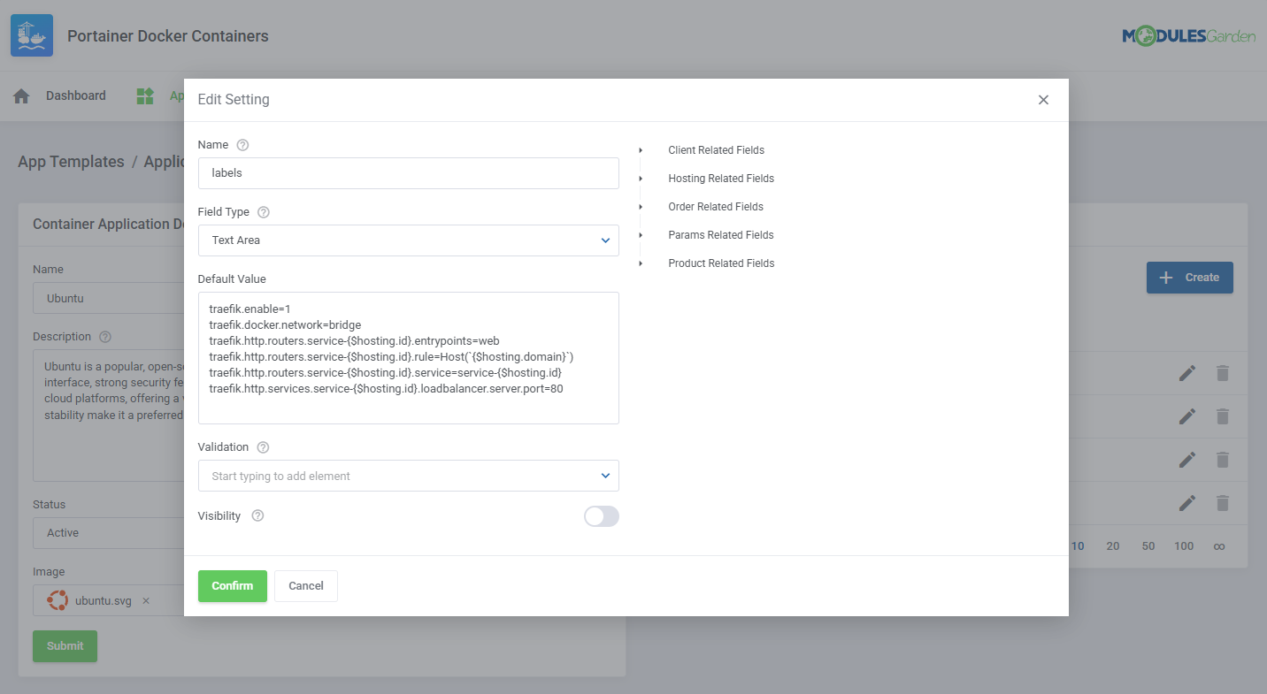Click the help icon beside Description
The image size is (1267, 694).
[x=105, y=336]
